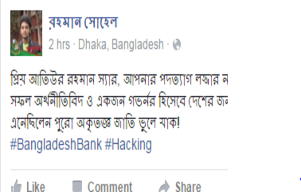This screenshot has height=192, width=301.
Task: Open the 2 hrs timestamp link
Action: (x=59, y=44)
